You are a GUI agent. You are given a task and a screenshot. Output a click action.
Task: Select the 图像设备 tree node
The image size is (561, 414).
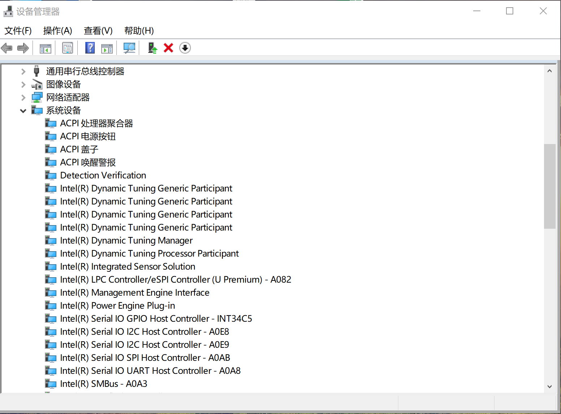pos(64,84)
